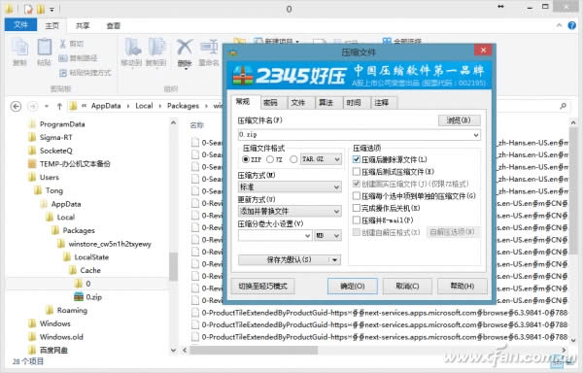The image size is (583, 373).
Task: Click the Explorer Back arrow button
Action: click(16, 106)
